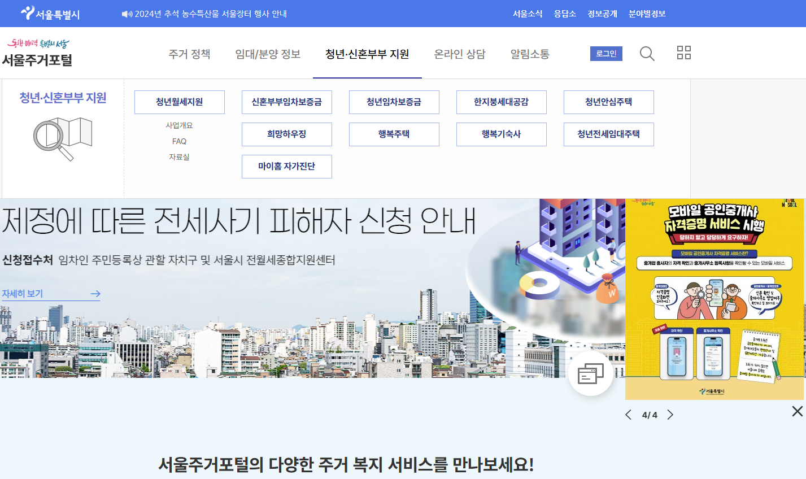
Task: Open the 주거 정책 menu
Action: (x=188, y=54)
